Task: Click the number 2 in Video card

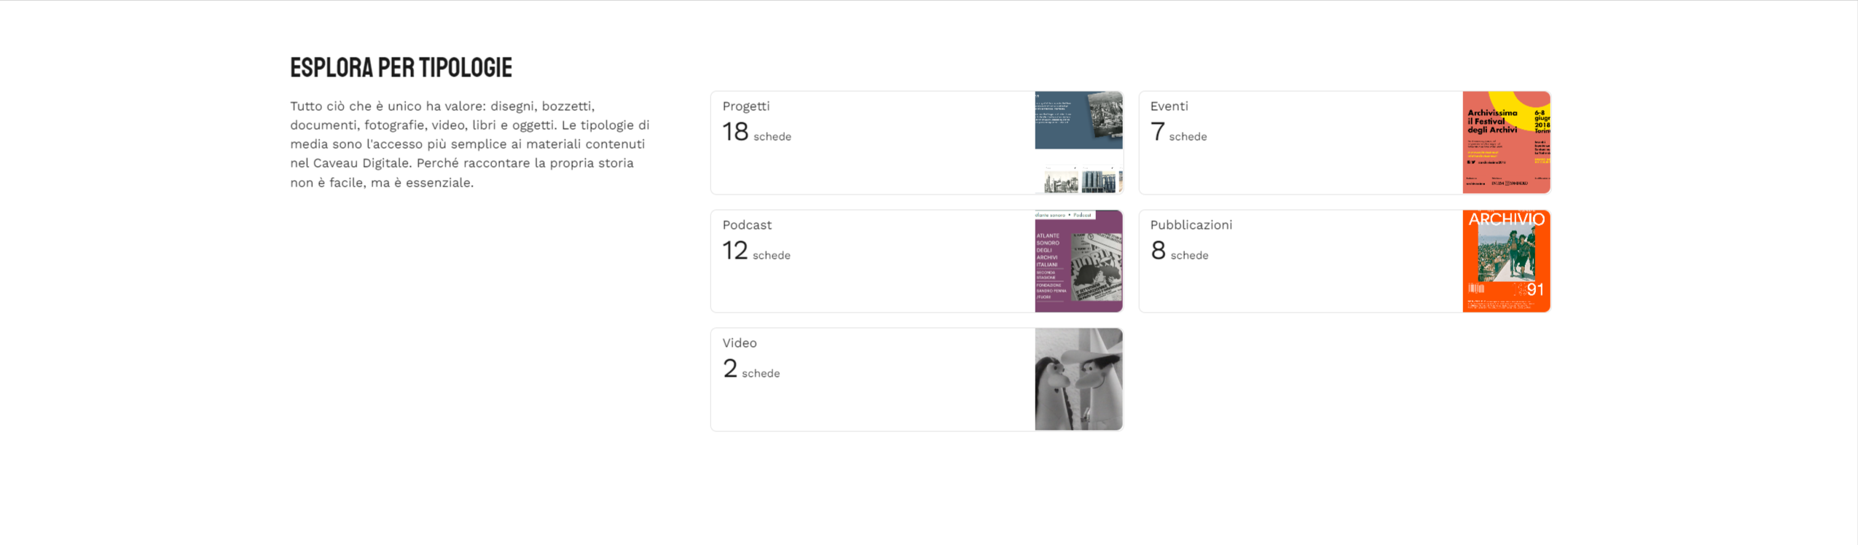Action: [x=730, y=369]
